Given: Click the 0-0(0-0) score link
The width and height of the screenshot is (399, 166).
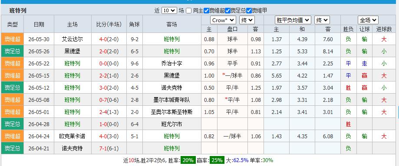Looking at the screenshot, I should click(109, 64).
